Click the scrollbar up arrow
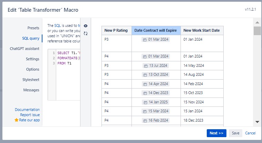This screenshot has height=143, width=262. pos(257,22)
